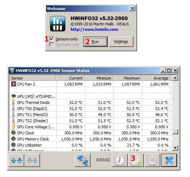
Task: Click the thermometer icon for GPU Thermal Diode
Action: (x=14, y=102)
